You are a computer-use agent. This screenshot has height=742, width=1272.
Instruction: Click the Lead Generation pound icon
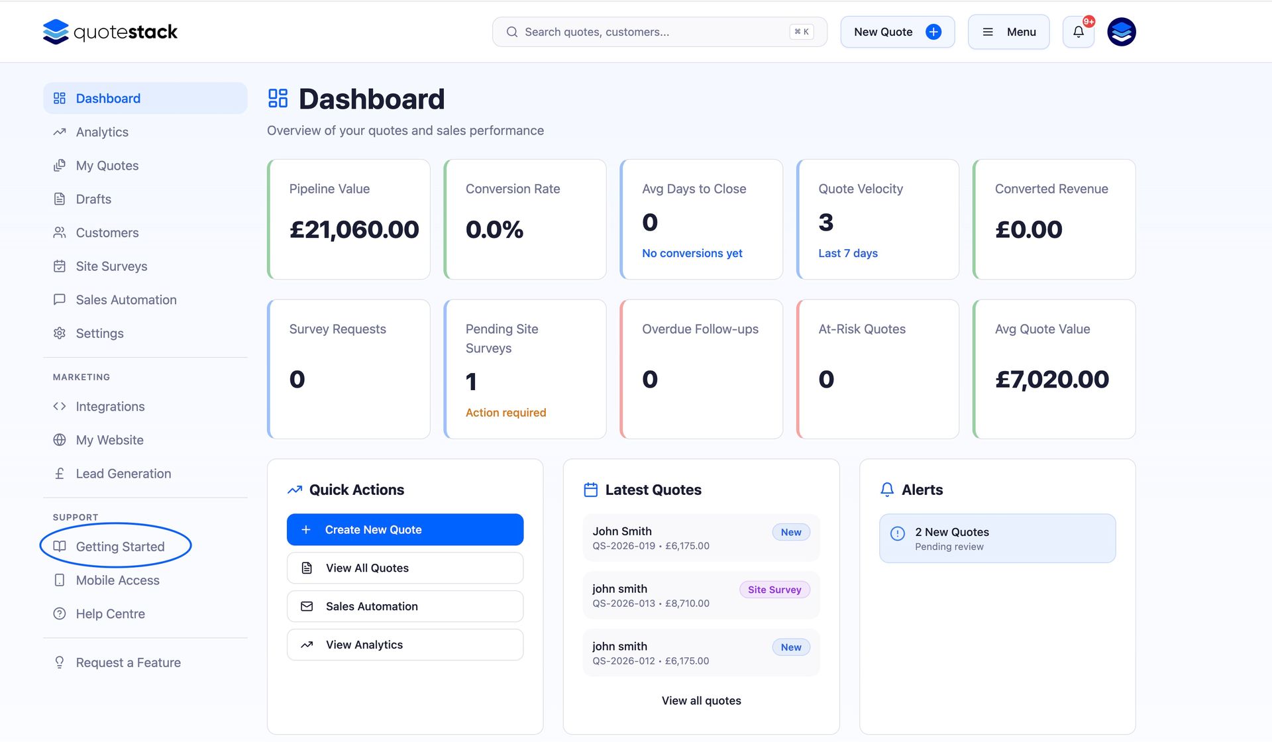tap(60, 474)
